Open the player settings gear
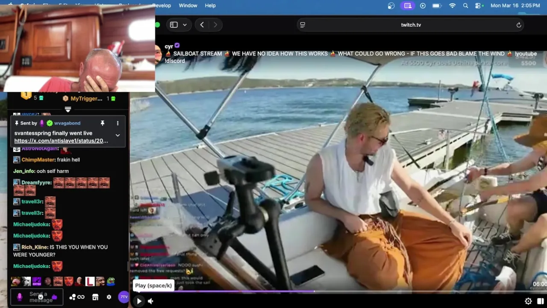547x308 pixels. pyautogui.click(x=528, y=301)
